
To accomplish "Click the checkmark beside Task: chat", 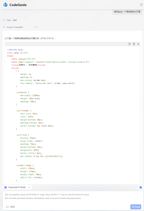I will point(4,20).
